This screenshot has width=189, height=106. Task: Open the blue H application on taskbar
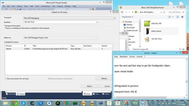click(x=41, y=103)
